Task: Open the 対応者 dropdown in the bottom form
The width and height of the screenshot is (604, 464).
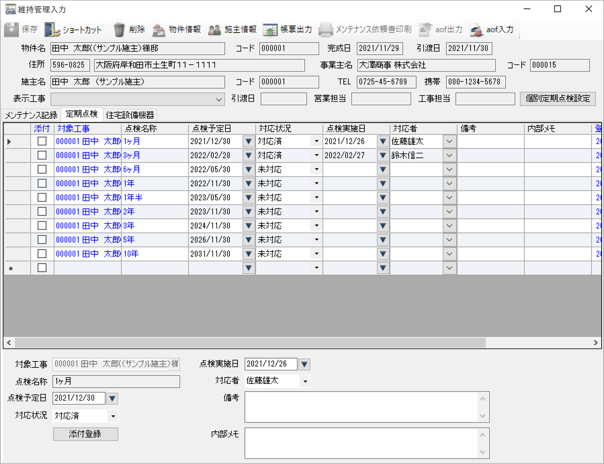Action: (x=305, y=381)
